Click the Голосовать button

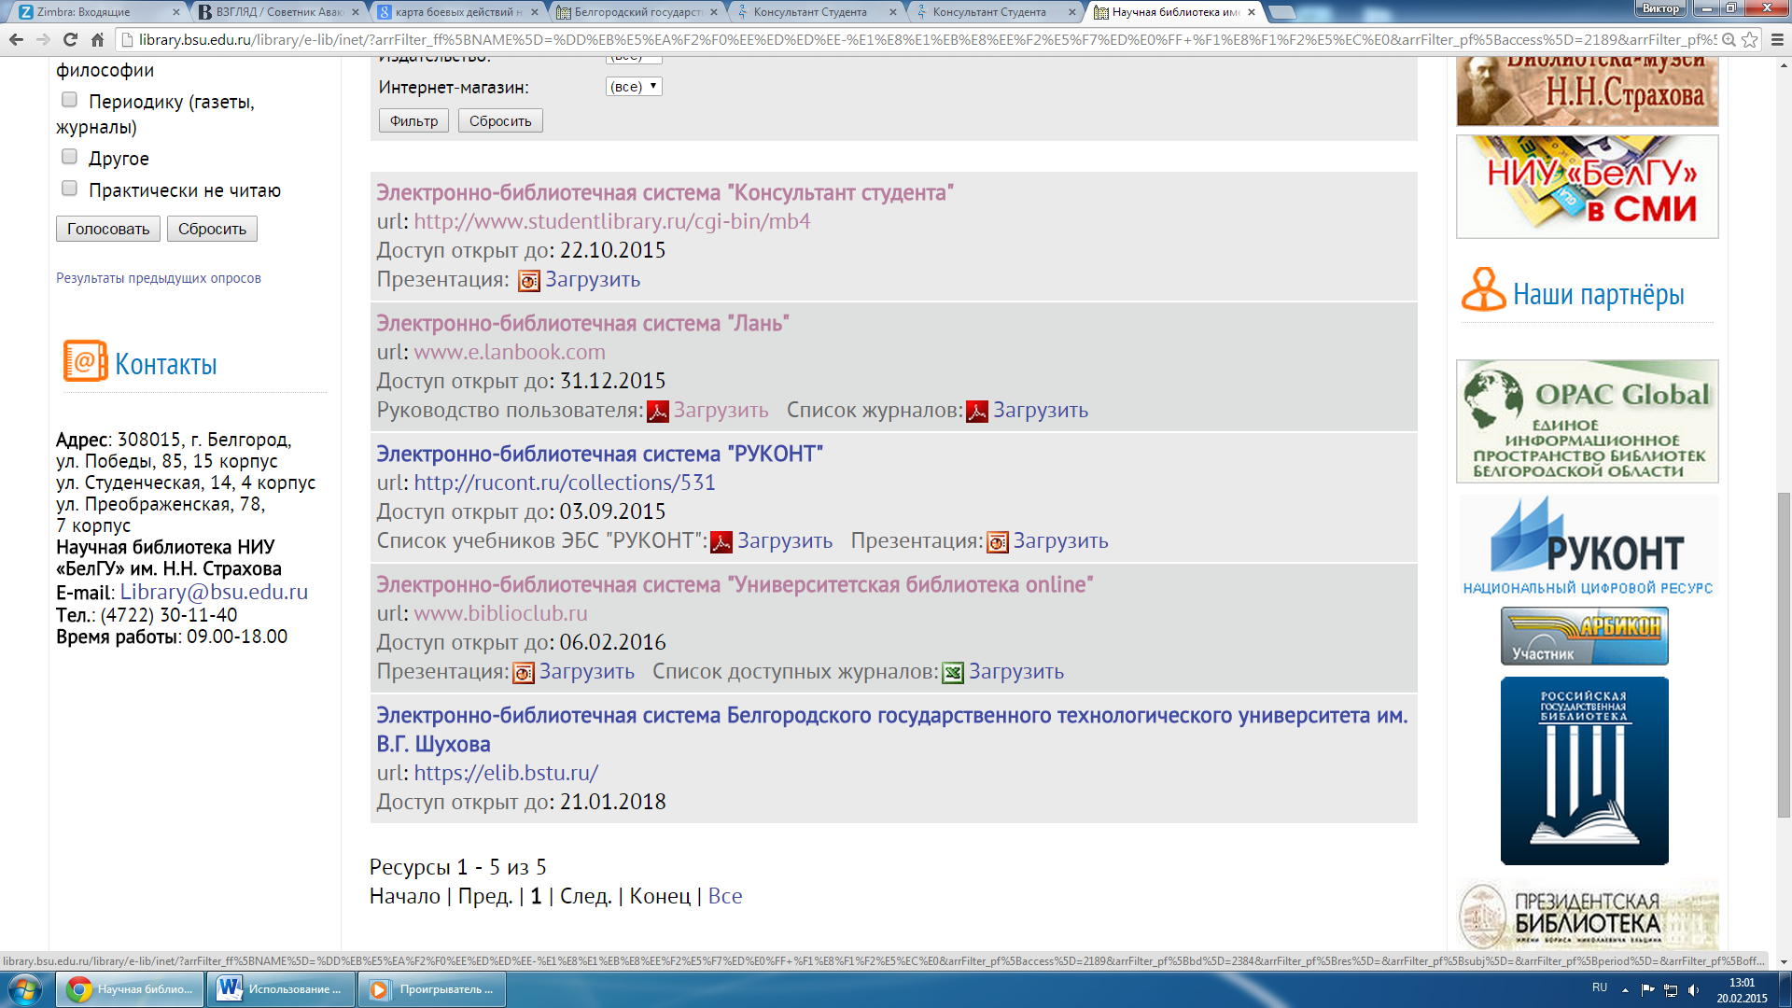point(108,230)
